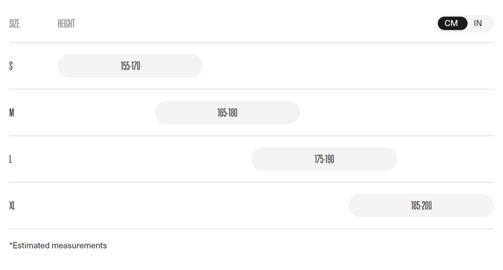This screenshot has height=270, width=503.
Task: Select the S size label
Action: point(11,66)
